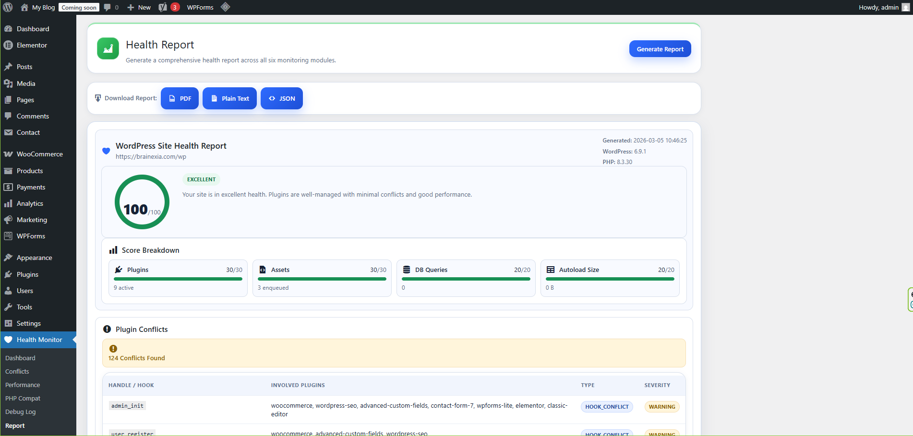Click the Plugins score progress bar
Viewport: 913px width, 436px height.
[x=178, y=279]
